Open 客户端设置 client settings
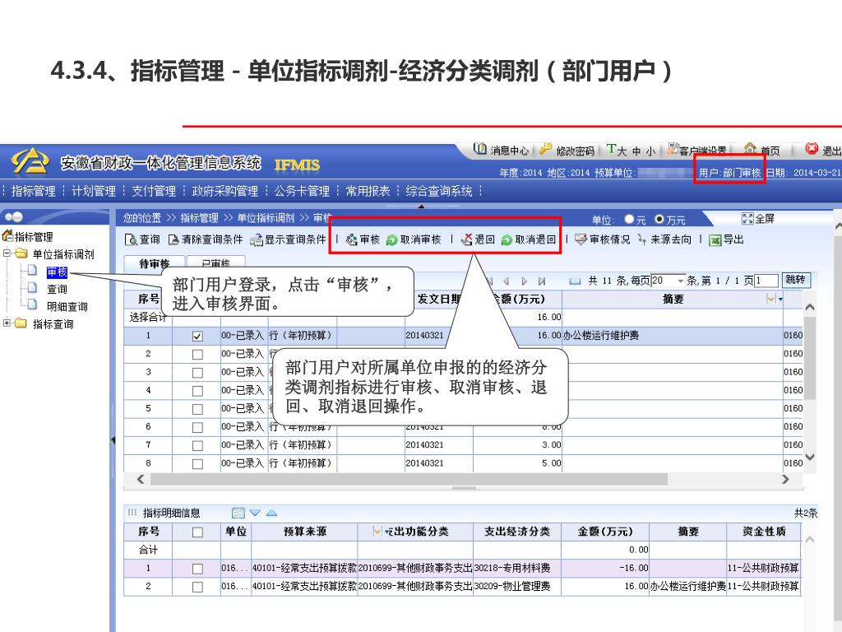The height and width of the screenshot is (632, 842). 696,150
